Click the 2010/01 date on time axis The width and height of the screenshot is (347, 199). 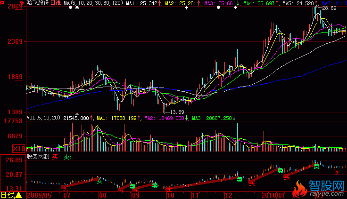(273, 195)
